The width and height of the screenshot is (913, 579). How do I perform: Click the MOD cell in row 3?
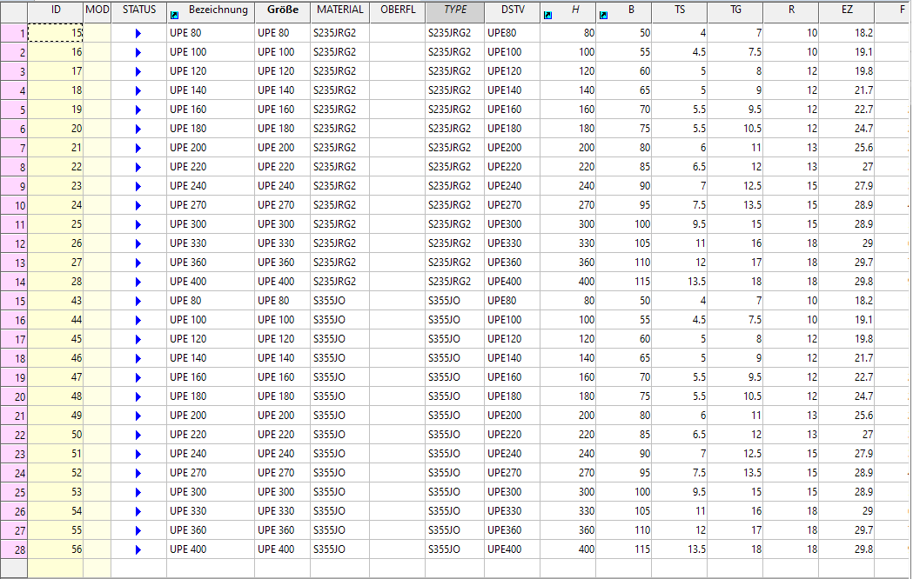tap(97, 71)
